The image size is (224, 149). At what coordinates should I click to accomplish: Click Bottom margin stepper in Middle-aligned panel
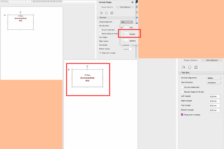pos(220,110)
